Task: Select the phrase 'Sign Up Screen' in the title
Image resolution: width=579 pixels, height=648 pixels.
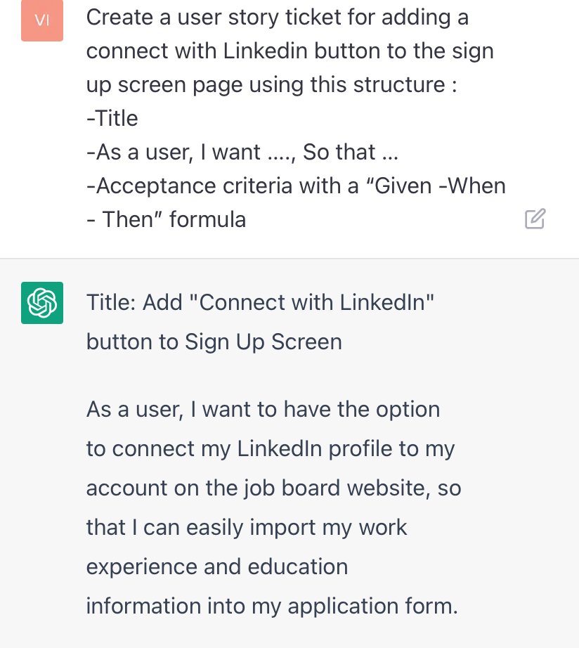Action: coord(264,342)
